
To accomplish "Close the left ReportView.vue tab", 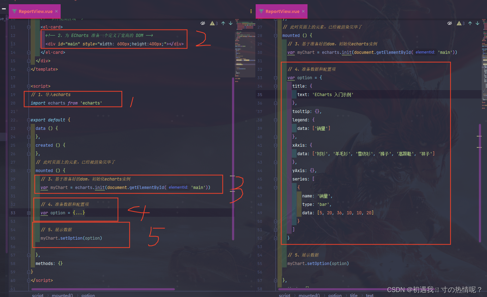I will point(56,11).
